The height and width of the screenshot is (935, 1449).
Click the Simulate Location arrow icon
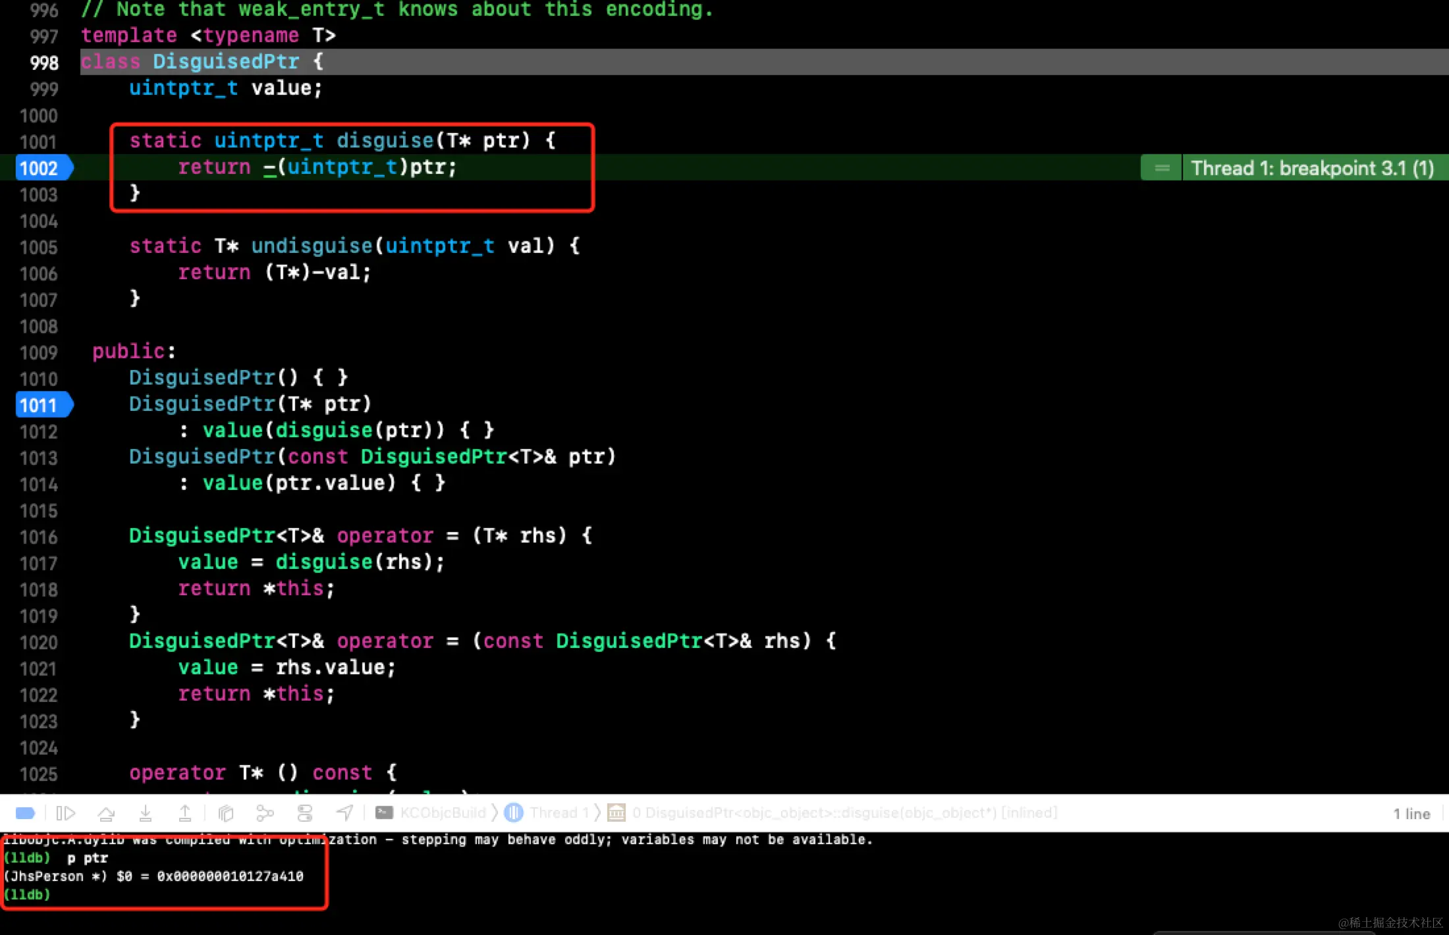pyautogui.click(x=344, y=813)
